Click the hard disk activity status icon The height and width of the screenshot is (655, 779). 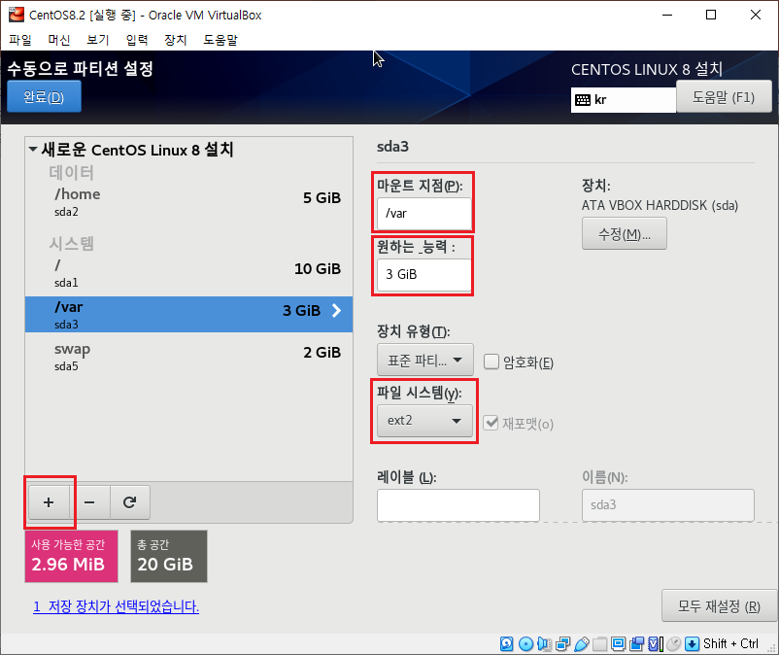click(x=507, y=644)
